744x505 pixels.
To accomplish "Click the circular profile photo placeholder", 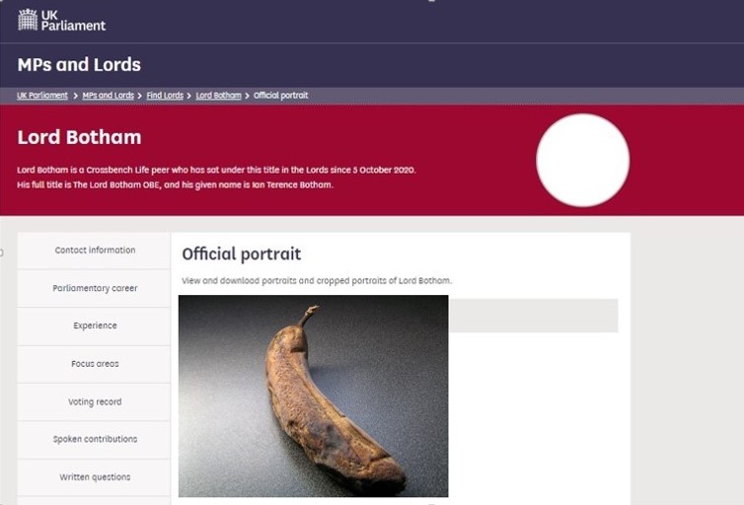I will (x=583, y=160).
